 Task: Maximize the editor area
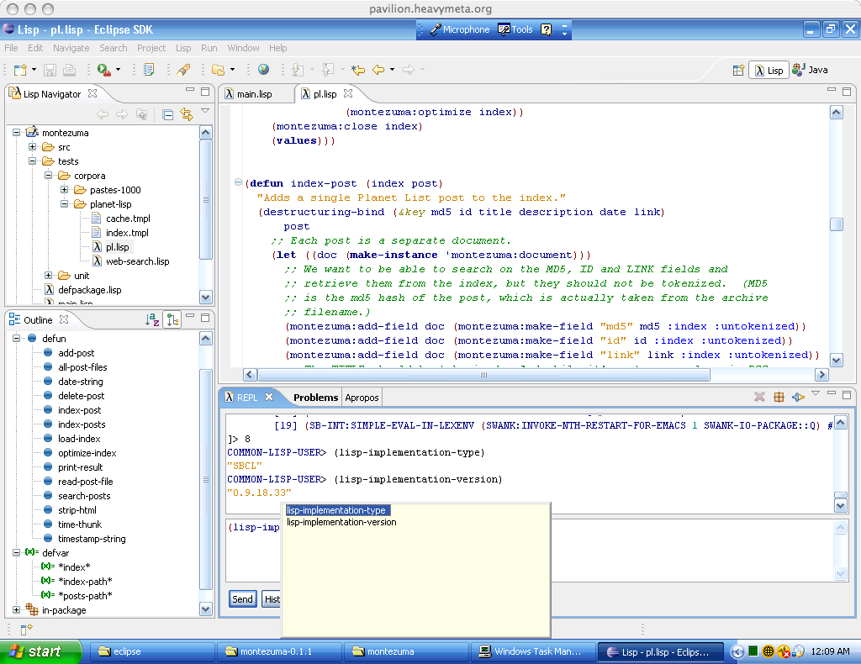coord(847,91)
